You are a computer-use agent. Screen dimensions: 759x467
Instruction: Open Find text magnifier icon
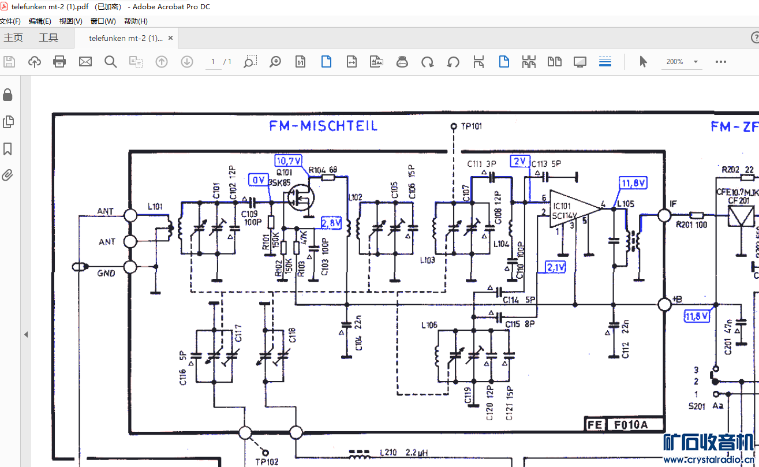pyautogui.click(x=111, y=62)
